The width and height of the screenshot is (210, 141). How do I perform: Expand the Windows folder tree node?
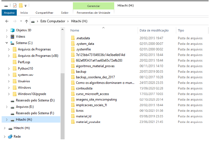pos(10,87)
